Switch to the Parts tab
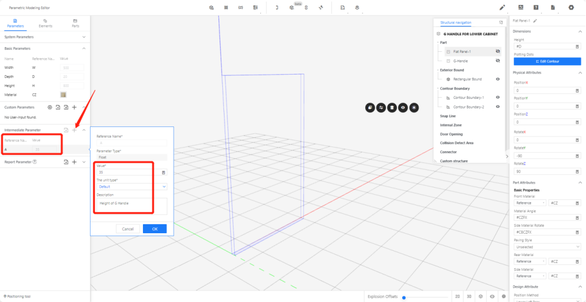This screenshot has height=302, width=586. coord(76,23)
